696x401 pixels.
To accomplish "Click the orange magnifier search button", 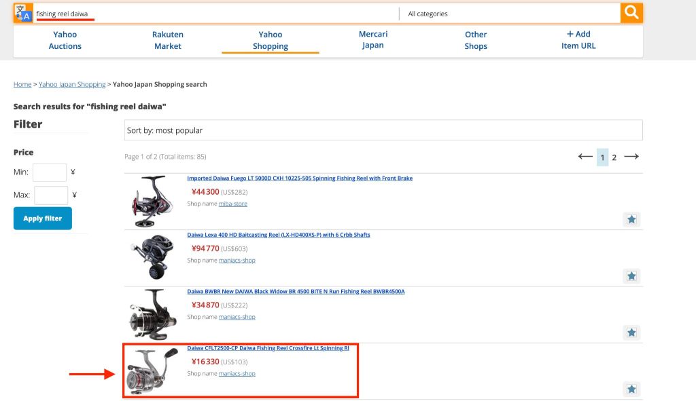I will pyautogui.click(x=631, y=13).
